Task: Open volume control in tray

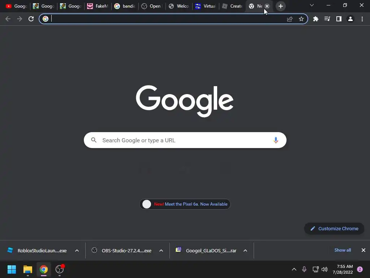Action: coord(325,269)
